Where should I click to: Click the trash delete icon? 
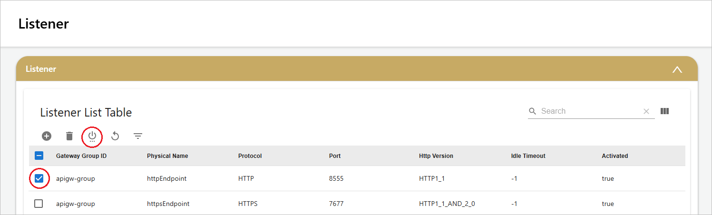[x=69, y=136]
